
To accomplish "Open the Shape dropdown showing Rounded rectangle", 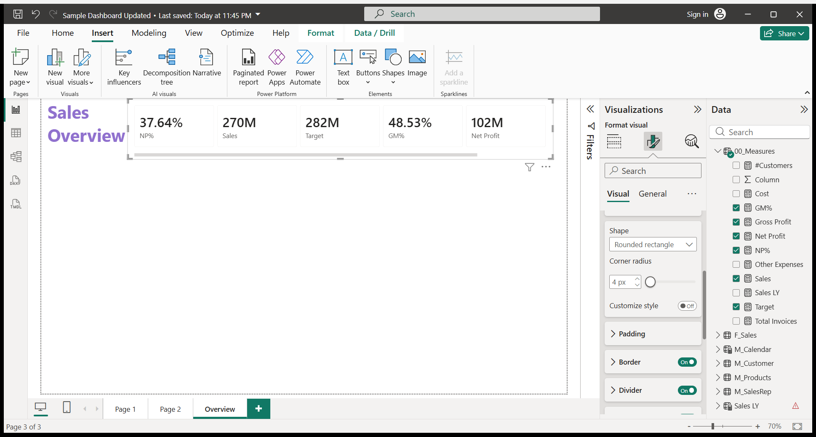I will [653, 245].
